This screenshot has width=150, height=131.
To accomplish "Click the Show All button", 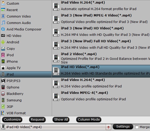I will pos(61,120).
